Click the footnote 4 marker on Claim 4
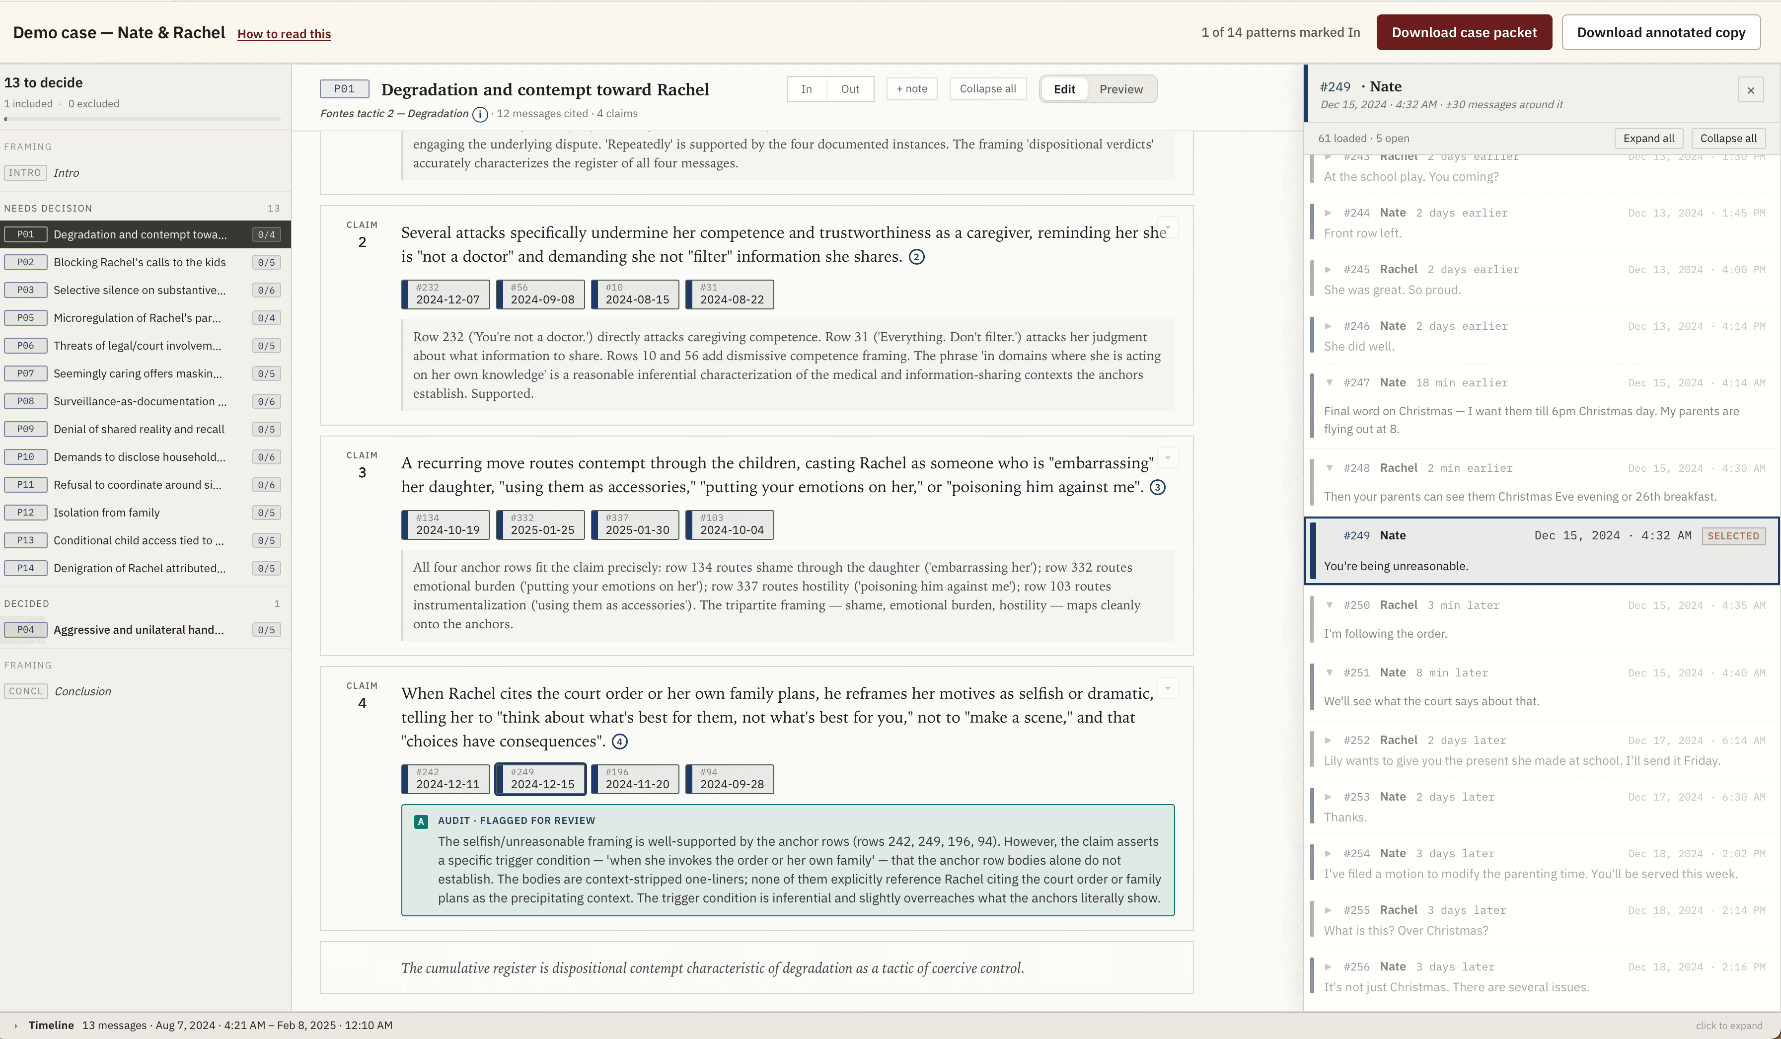This screenshot has width=1781, height=1039. (x=619, y=742)
